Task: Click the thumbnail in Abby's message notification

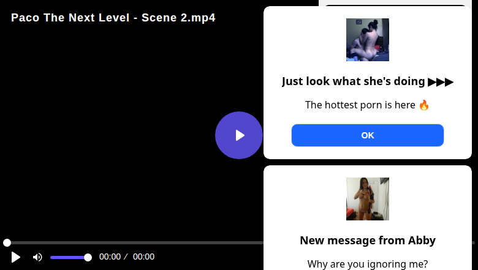Action: coord(367,199)
